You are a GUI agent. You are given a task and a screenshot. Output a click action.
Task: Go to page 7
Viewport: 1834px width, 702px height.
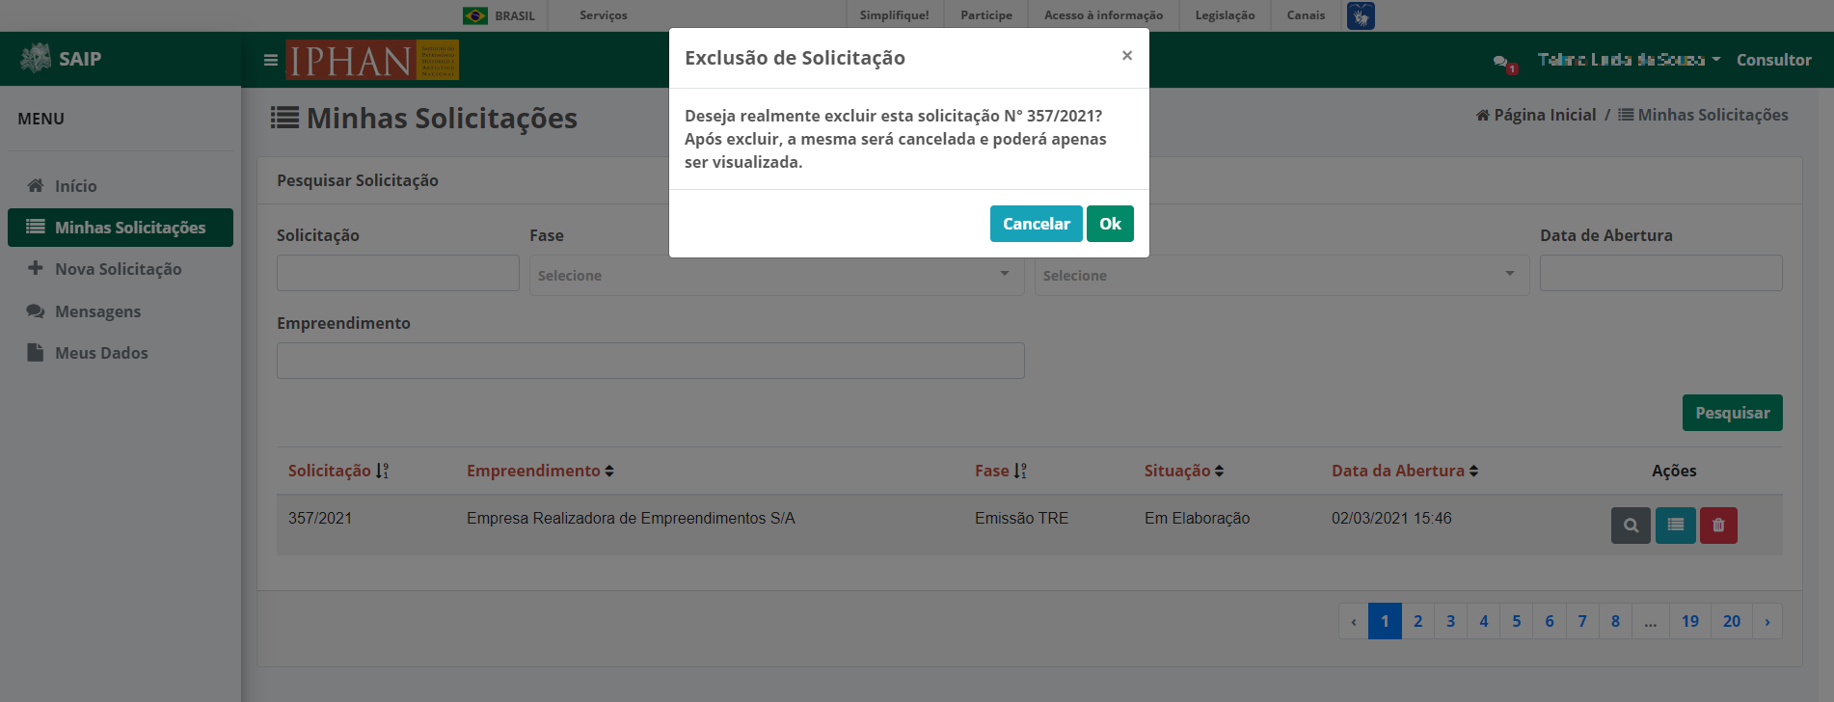(1582, 621)
